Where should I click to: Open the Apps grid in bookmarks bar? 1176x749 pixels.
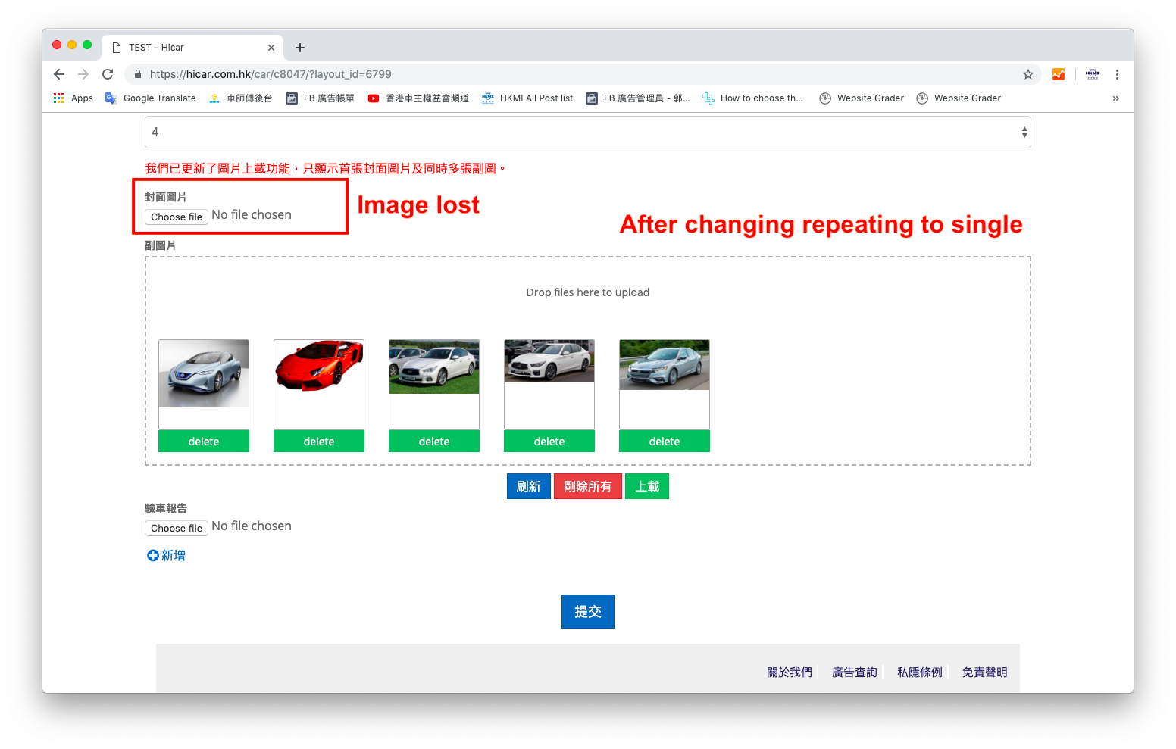(x=73, y=98)
